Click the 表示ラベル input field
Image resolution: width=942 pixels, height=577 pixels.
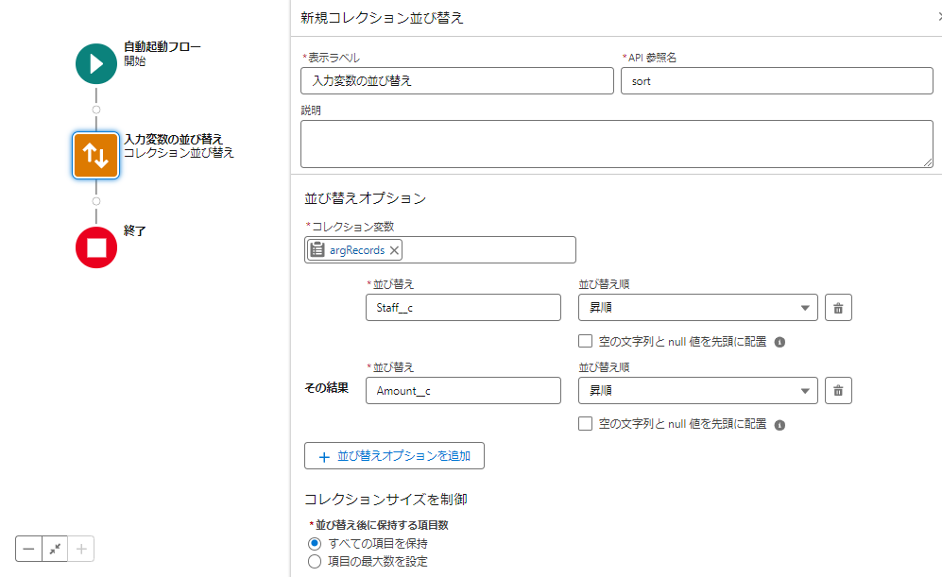(x=456, y=80)
